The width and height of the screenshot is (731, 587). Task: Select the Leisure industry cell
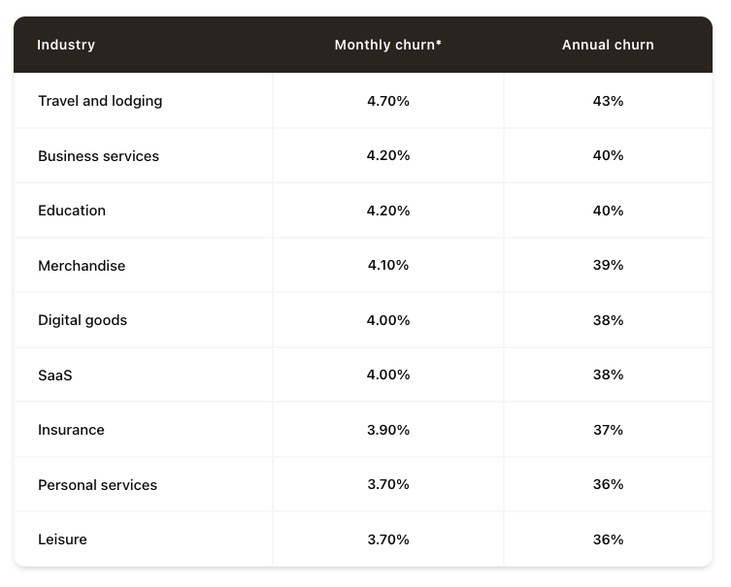click(x=62, y=539)
